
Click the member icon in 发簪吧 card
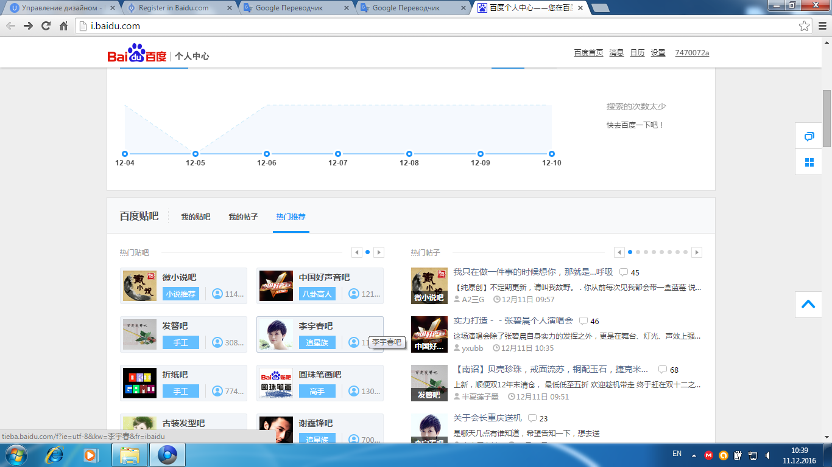217,342
